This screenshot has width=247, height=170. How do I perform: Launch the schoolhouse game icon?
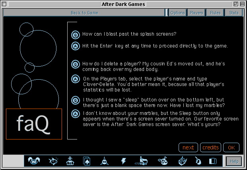tap(70, 161)
